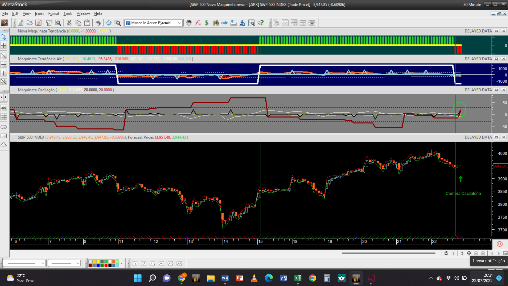Pick the red color swatch

tap(106, 265)
